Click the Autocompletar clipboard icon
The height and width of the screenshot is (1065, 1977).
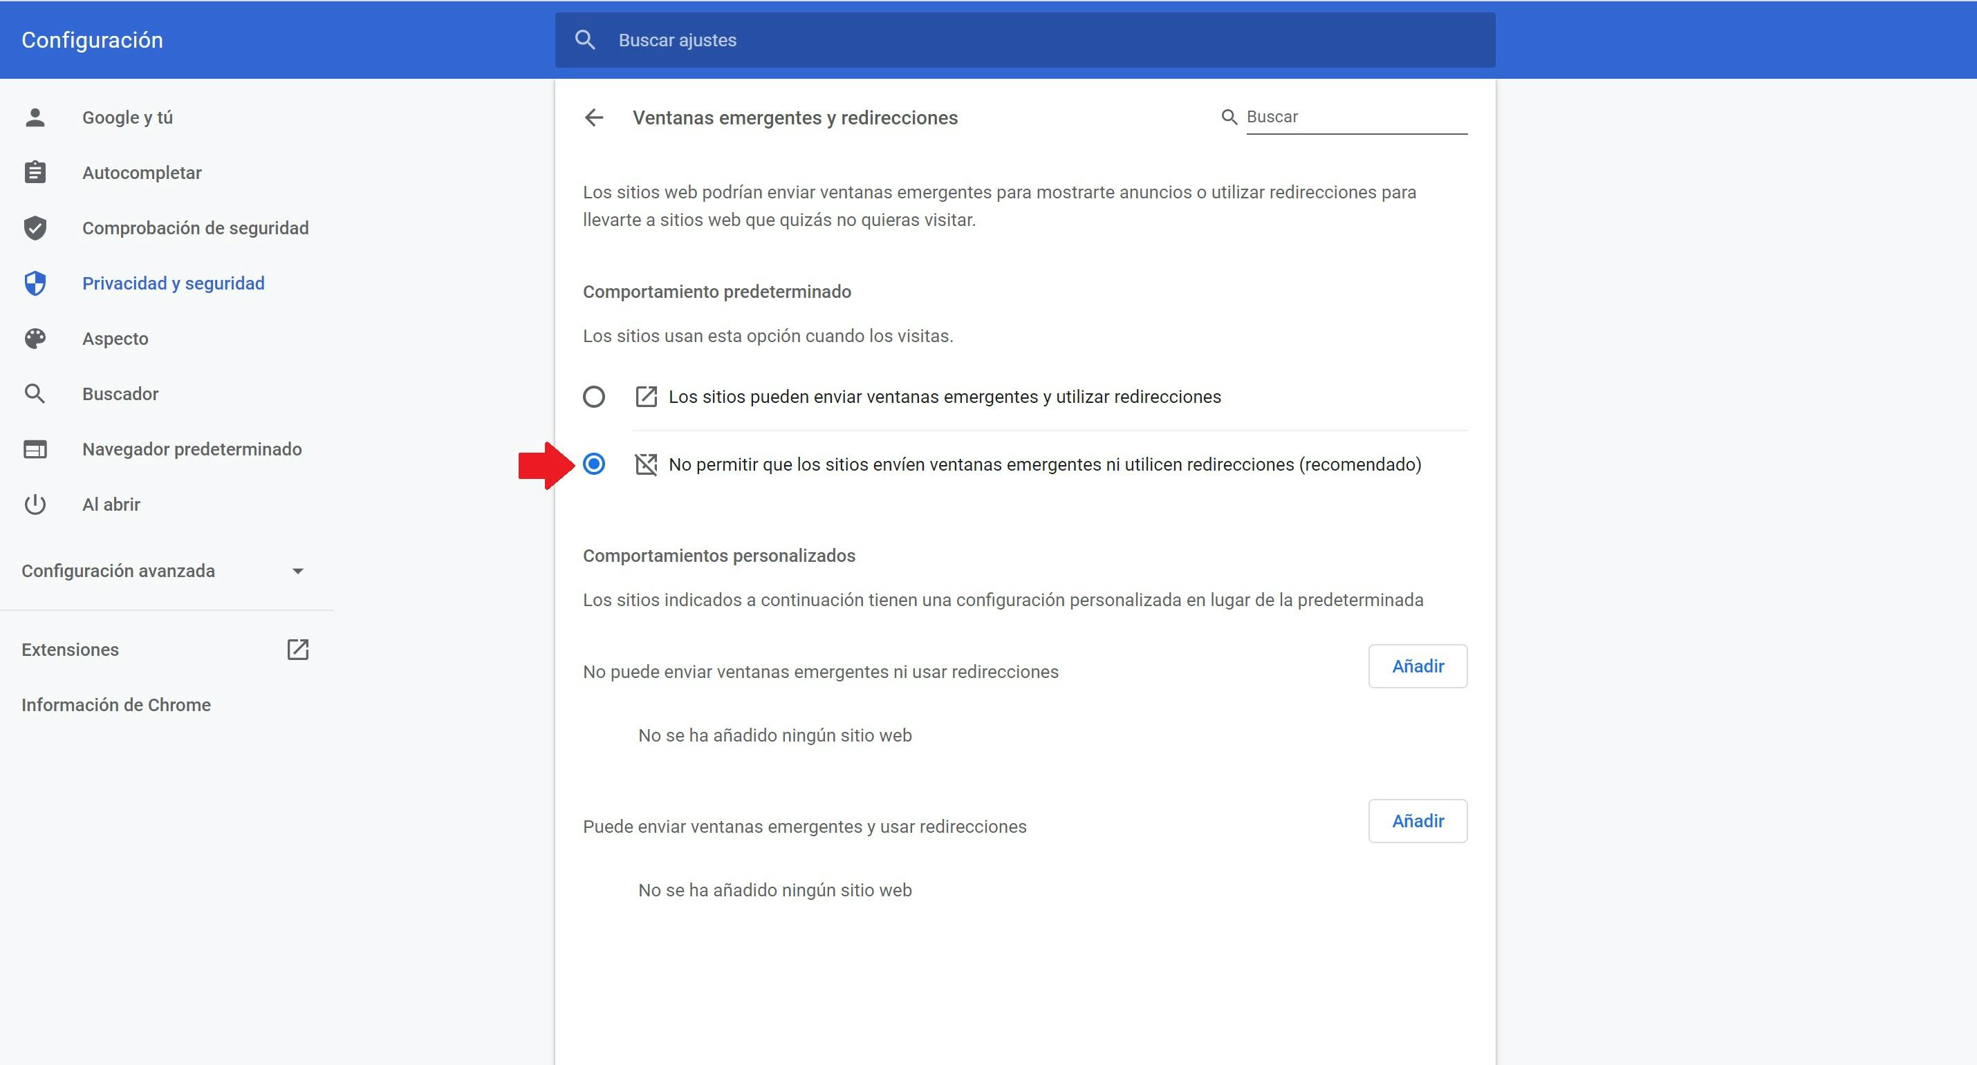pos(35,173)
